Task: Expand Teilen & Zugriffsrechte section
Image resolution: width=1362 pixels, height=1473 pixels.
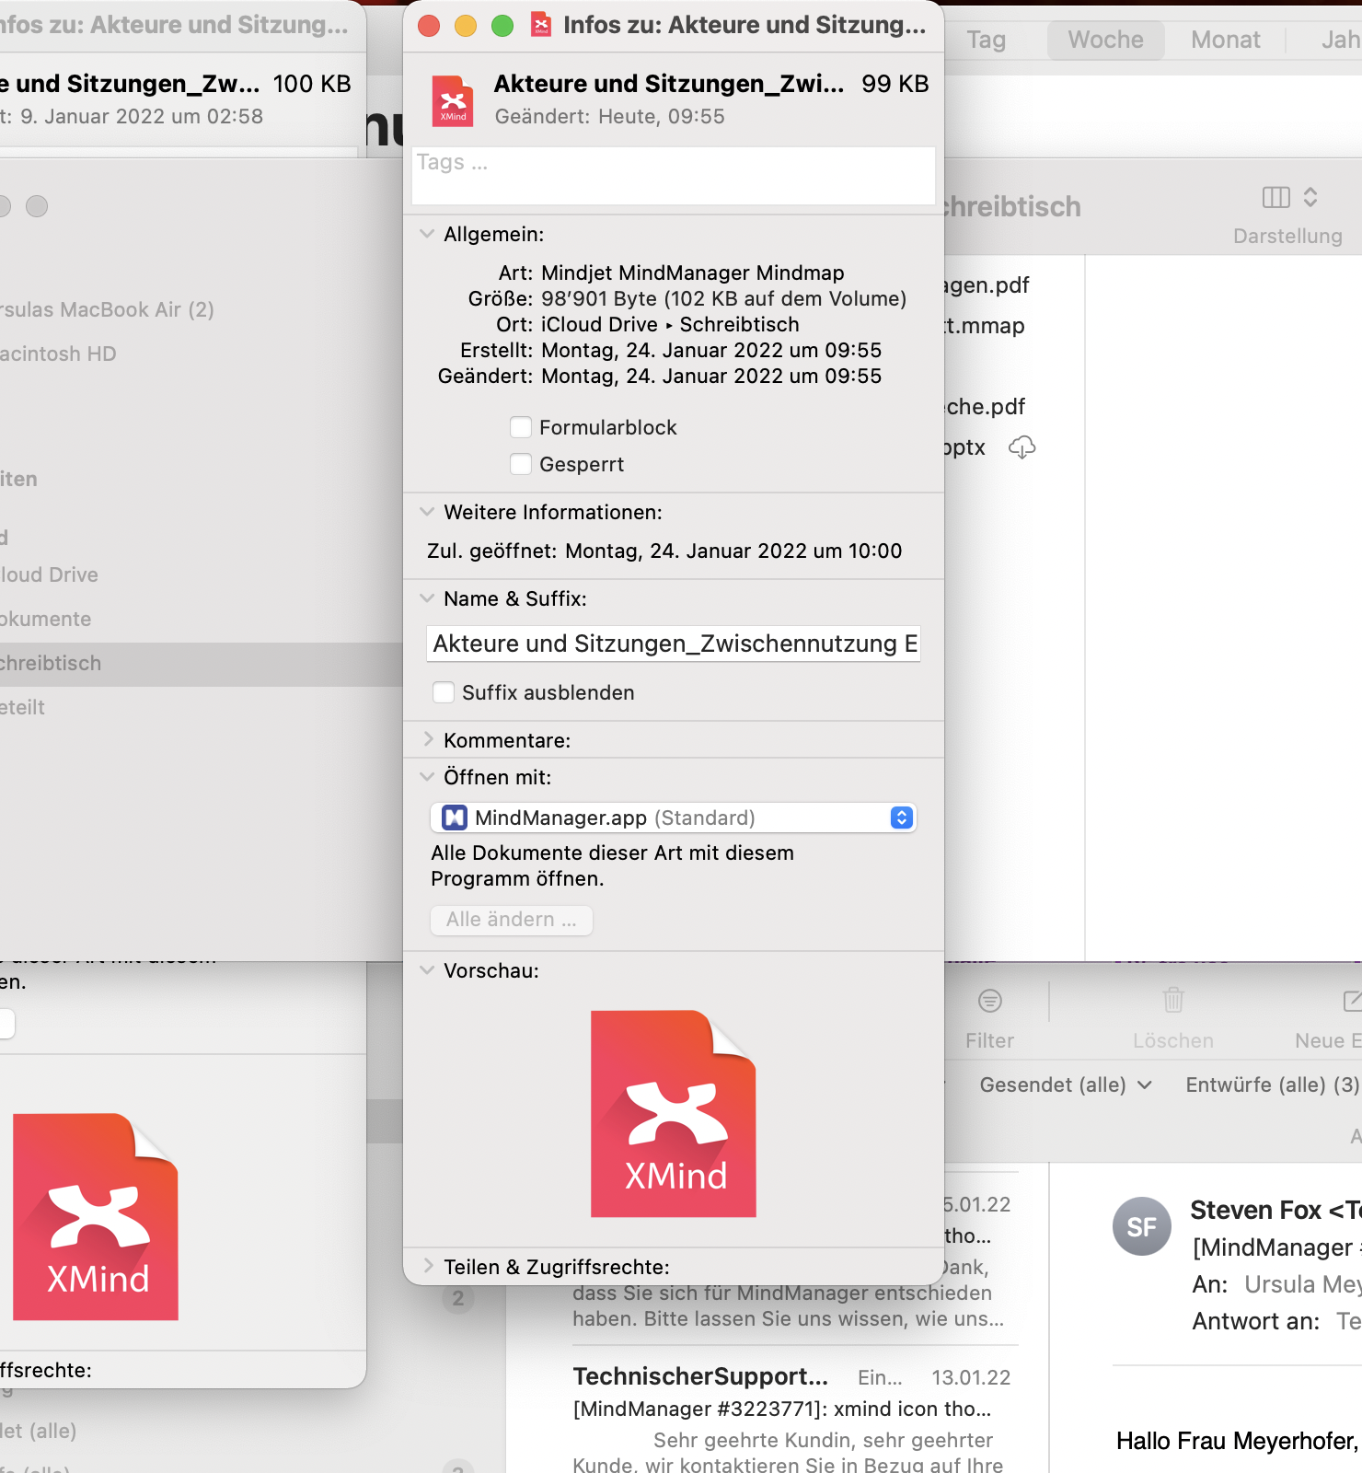Action: pos(428,1266)
